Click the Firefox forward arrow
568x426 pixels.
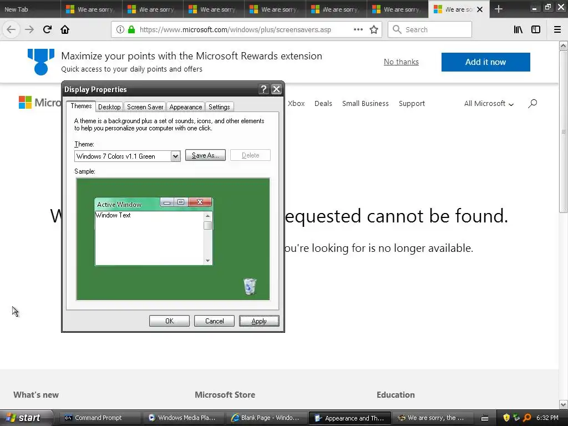29,30
